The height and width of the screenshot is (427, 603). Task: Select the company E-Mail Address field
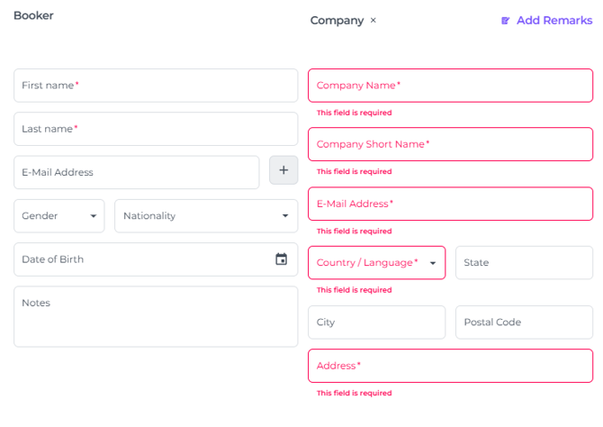point(450,204)
